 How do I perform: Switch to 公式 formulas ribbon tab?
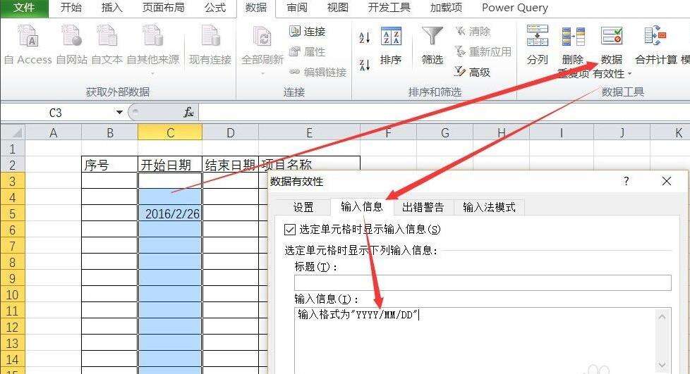(215, 8)
